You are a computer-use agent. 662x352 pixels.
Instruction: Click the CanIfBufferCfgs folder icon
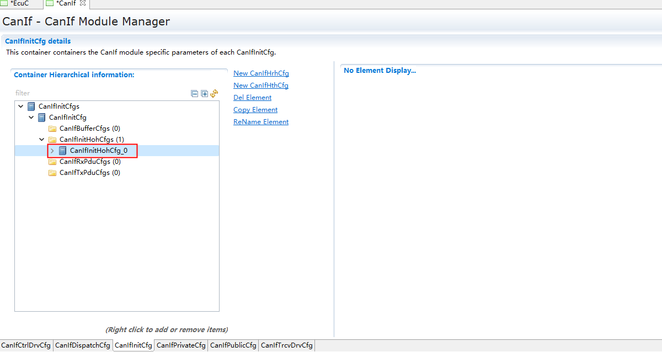coord(52,129)
